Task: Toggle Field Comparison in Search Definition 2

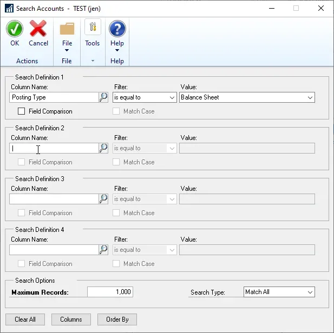Action: coord(22,162)
